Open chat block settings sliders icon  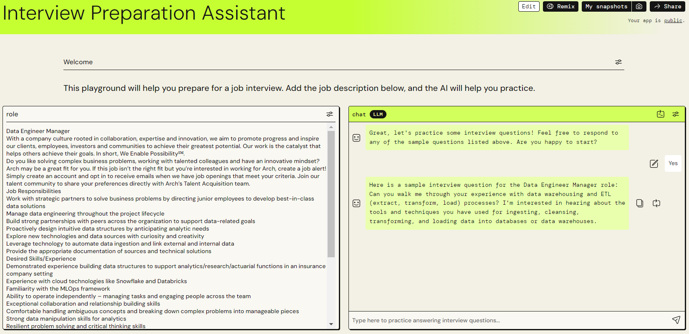click(676, 114)
